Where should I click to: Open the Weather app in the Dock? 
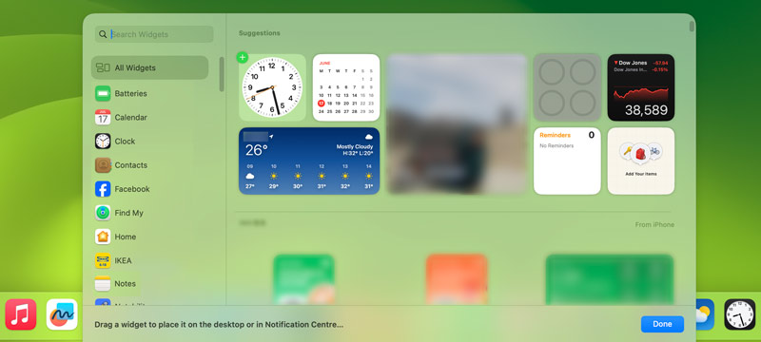pyautogui.click(x=705, y=314)
